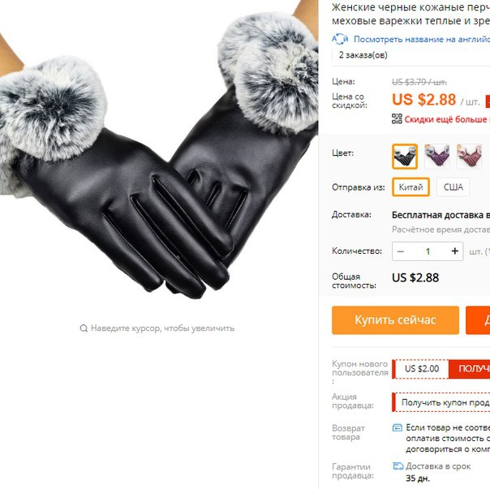
Task: Click the return policy icon
Action: click(x=398, y=427)
